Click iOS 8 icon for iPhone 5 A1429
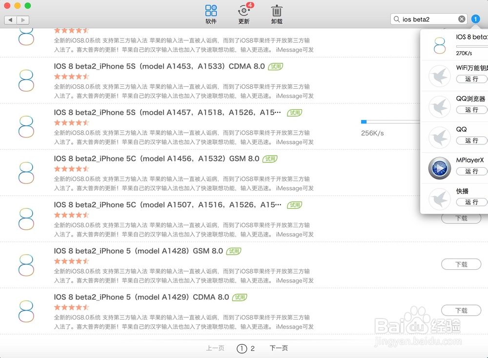Image resolution: width=488 pixels, height=358 pixels. tap(26, 311)
